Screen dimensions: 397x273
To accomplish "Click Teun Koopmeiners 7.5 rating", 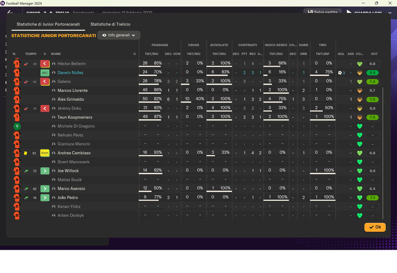I will [x=372, y=117].
